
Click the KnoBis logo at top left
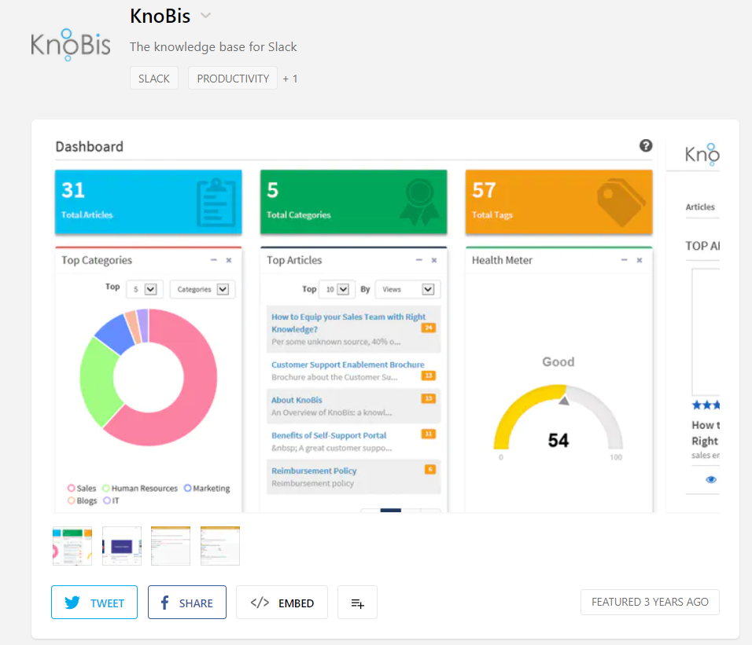71,46
